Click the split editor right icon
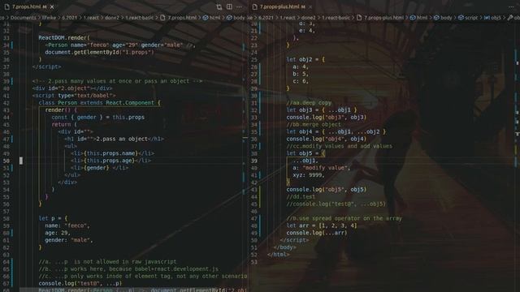This screenshot has height=292, width=520. tap(229, 6)
